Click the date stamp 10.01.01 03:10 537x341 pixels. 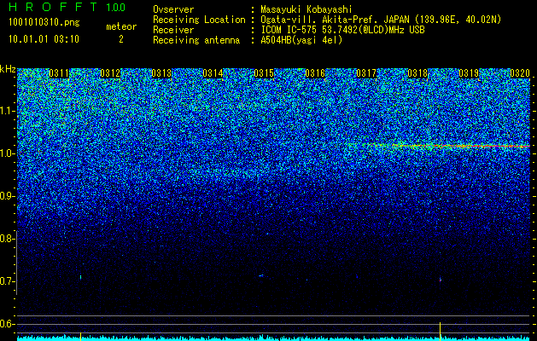pos(44,39)
